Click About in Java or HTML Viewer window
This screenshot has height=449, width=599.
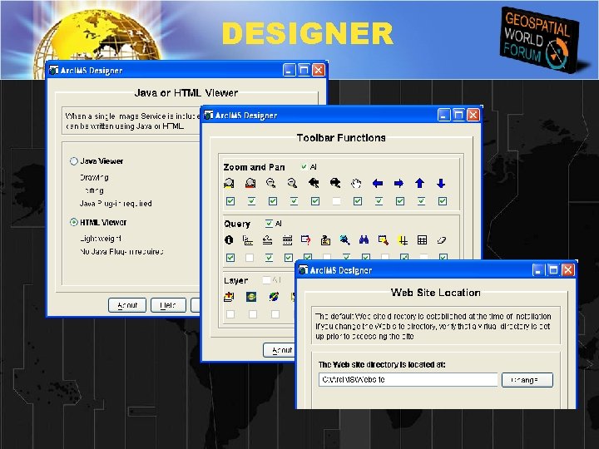pos(127,305)
